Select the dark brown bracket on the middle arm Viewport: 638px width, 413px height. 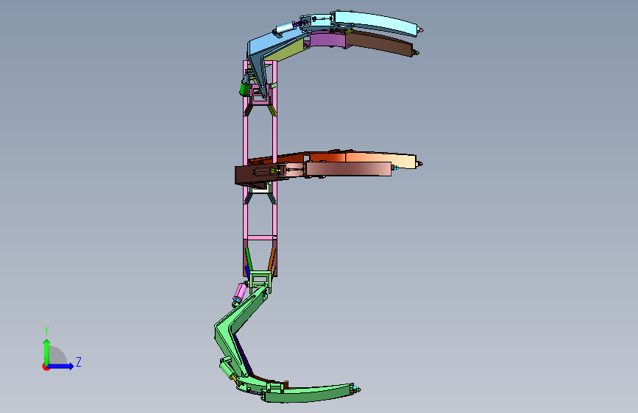[256, 174]
